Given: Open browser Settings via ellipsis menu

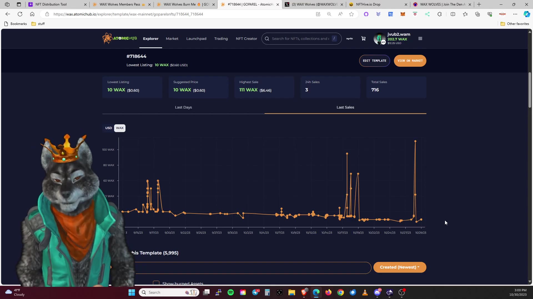Looking at the screenshot, I should pos(516,14).
